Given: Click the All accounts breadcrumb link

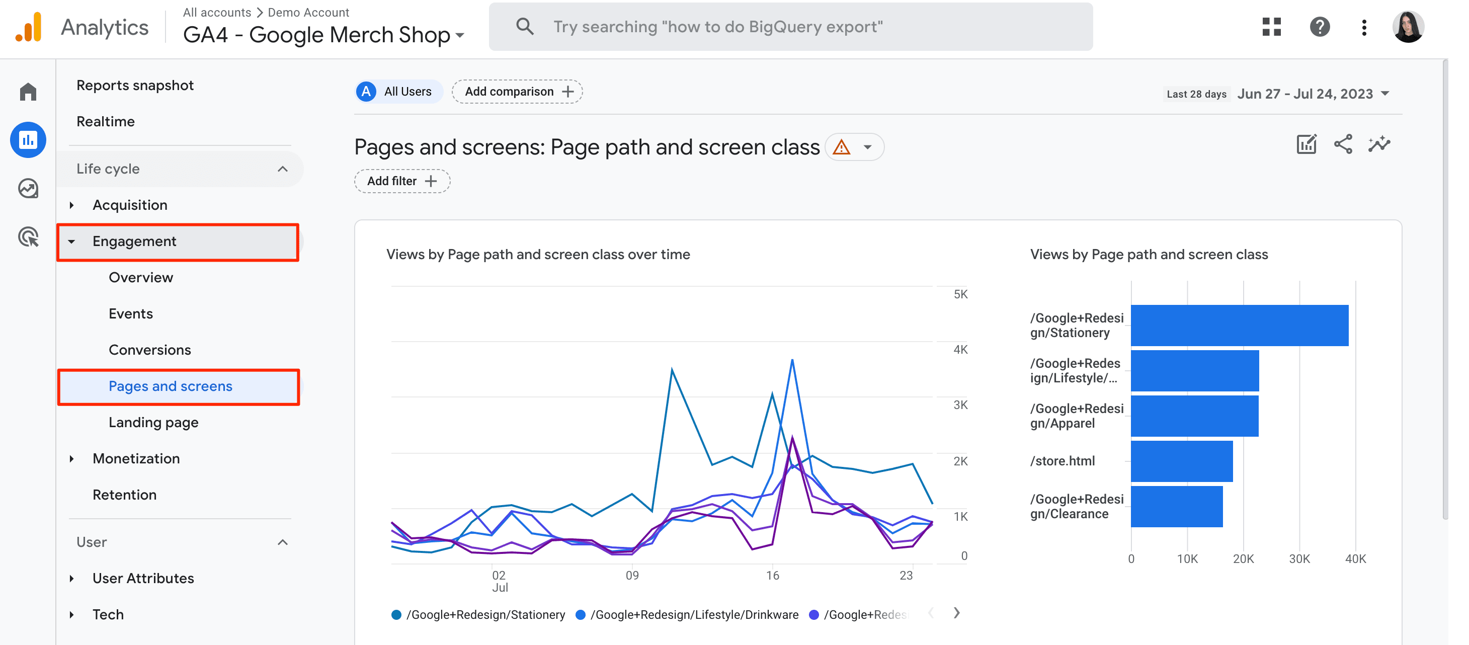Looking at the screenshot, I should [x=217, y=12].
